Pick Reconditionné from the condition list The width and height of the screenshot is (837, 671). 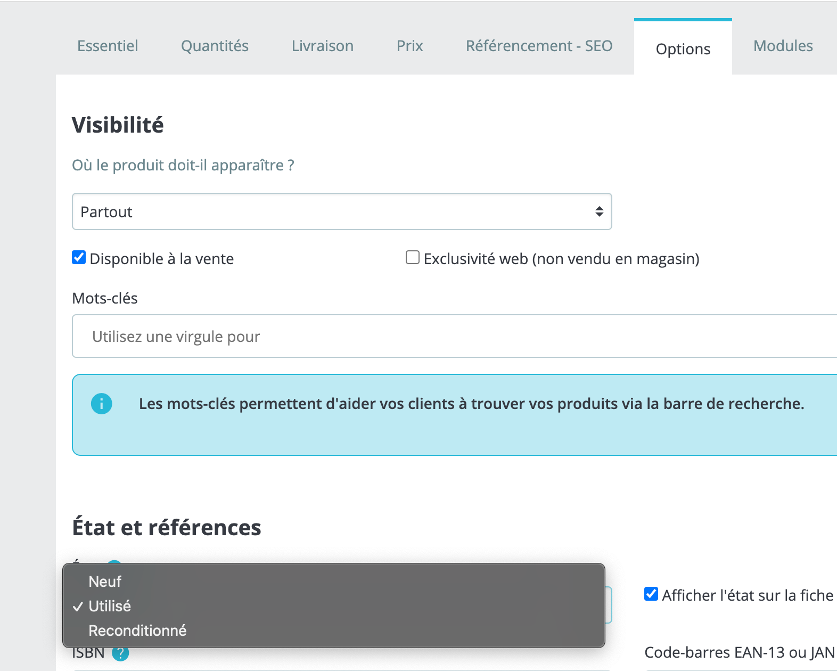pos(334,631)
